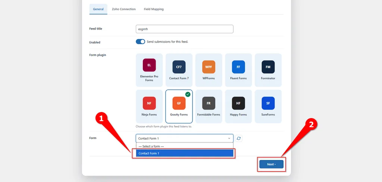Switch to the General tab
Screen dimensions: 382x182
(x=98, y=9)
